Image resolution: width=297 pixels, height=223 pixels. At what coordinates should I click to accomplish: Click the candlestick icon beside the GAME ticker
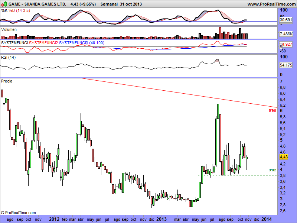(x=4, y=4)
